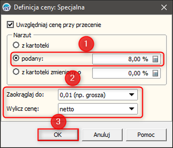Open help via the Pomoc button
Image resolution: width=173 pixels, height=148 pixels.
click(x=146, y=135)
